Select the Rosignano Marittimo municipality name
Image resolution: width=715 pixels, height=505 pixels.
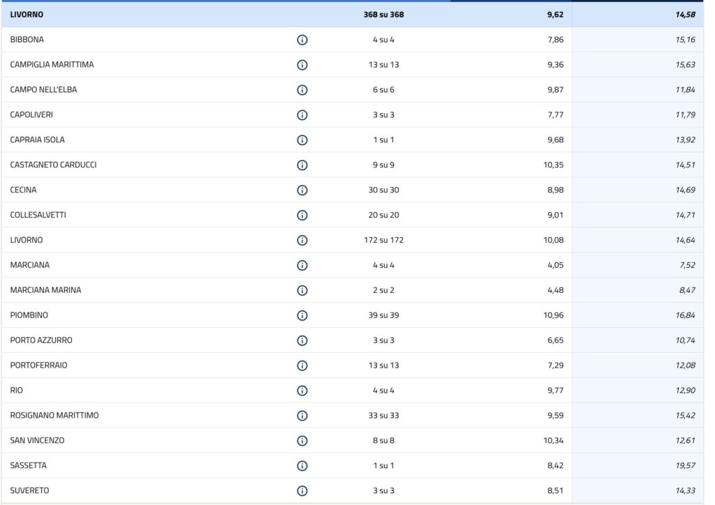point(54,416)
